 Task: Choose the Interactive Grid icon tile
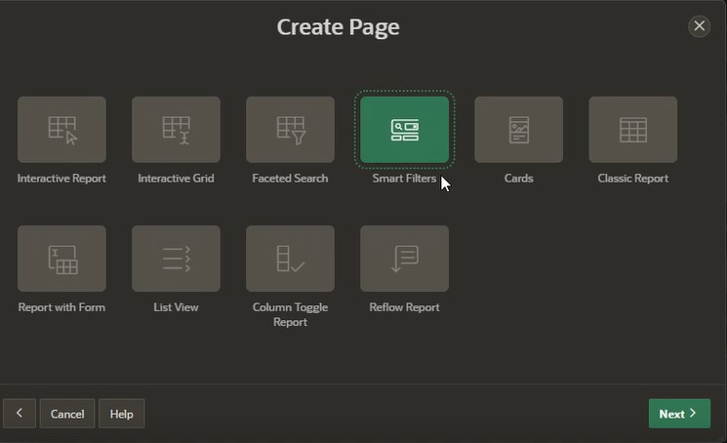tap(176, 129)
